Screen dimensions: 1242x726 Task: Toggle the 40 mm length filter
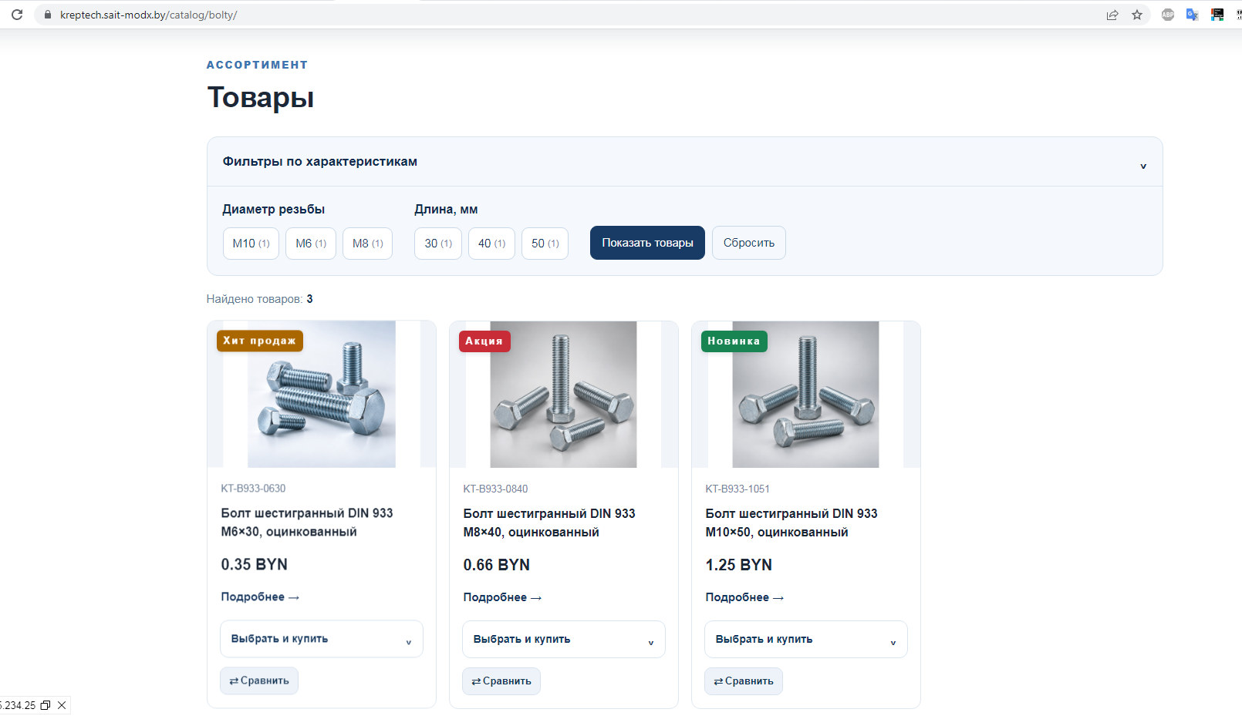pyautogui.click(x=491, y=244)
